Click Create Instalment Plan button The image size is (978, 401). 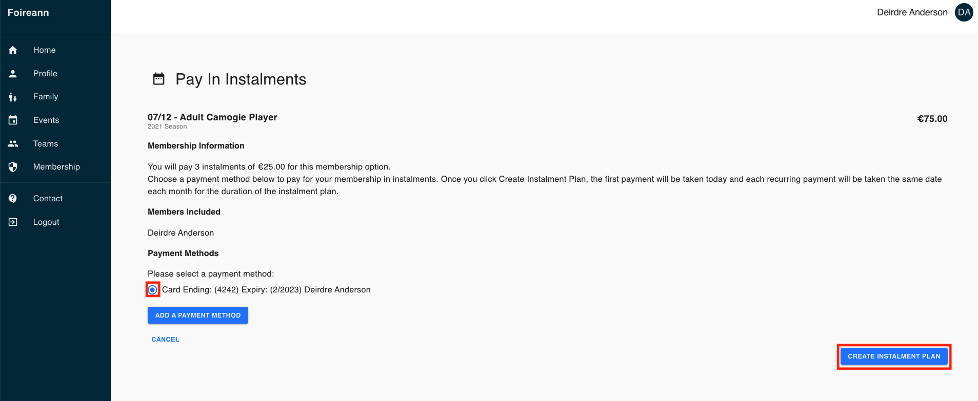894,356
